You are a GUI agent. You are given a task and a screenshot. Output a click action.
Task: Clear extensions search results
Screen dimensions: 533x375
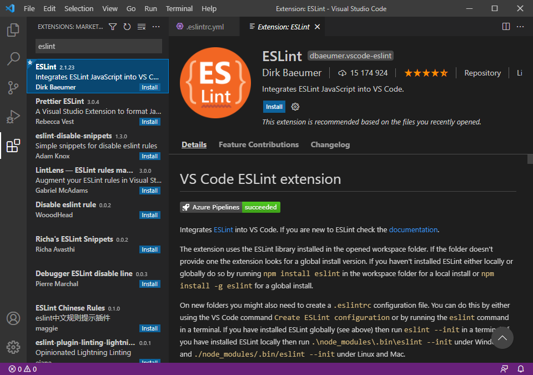[x=142, y=27]
